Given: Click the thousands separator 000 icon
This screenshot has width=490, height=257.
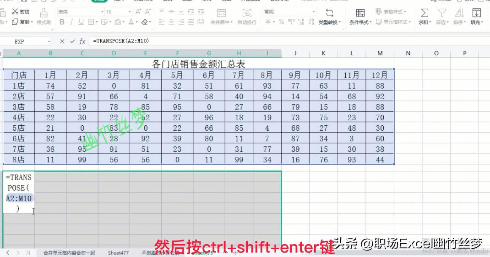Looking at the screenshot, I should coord(291,22).
